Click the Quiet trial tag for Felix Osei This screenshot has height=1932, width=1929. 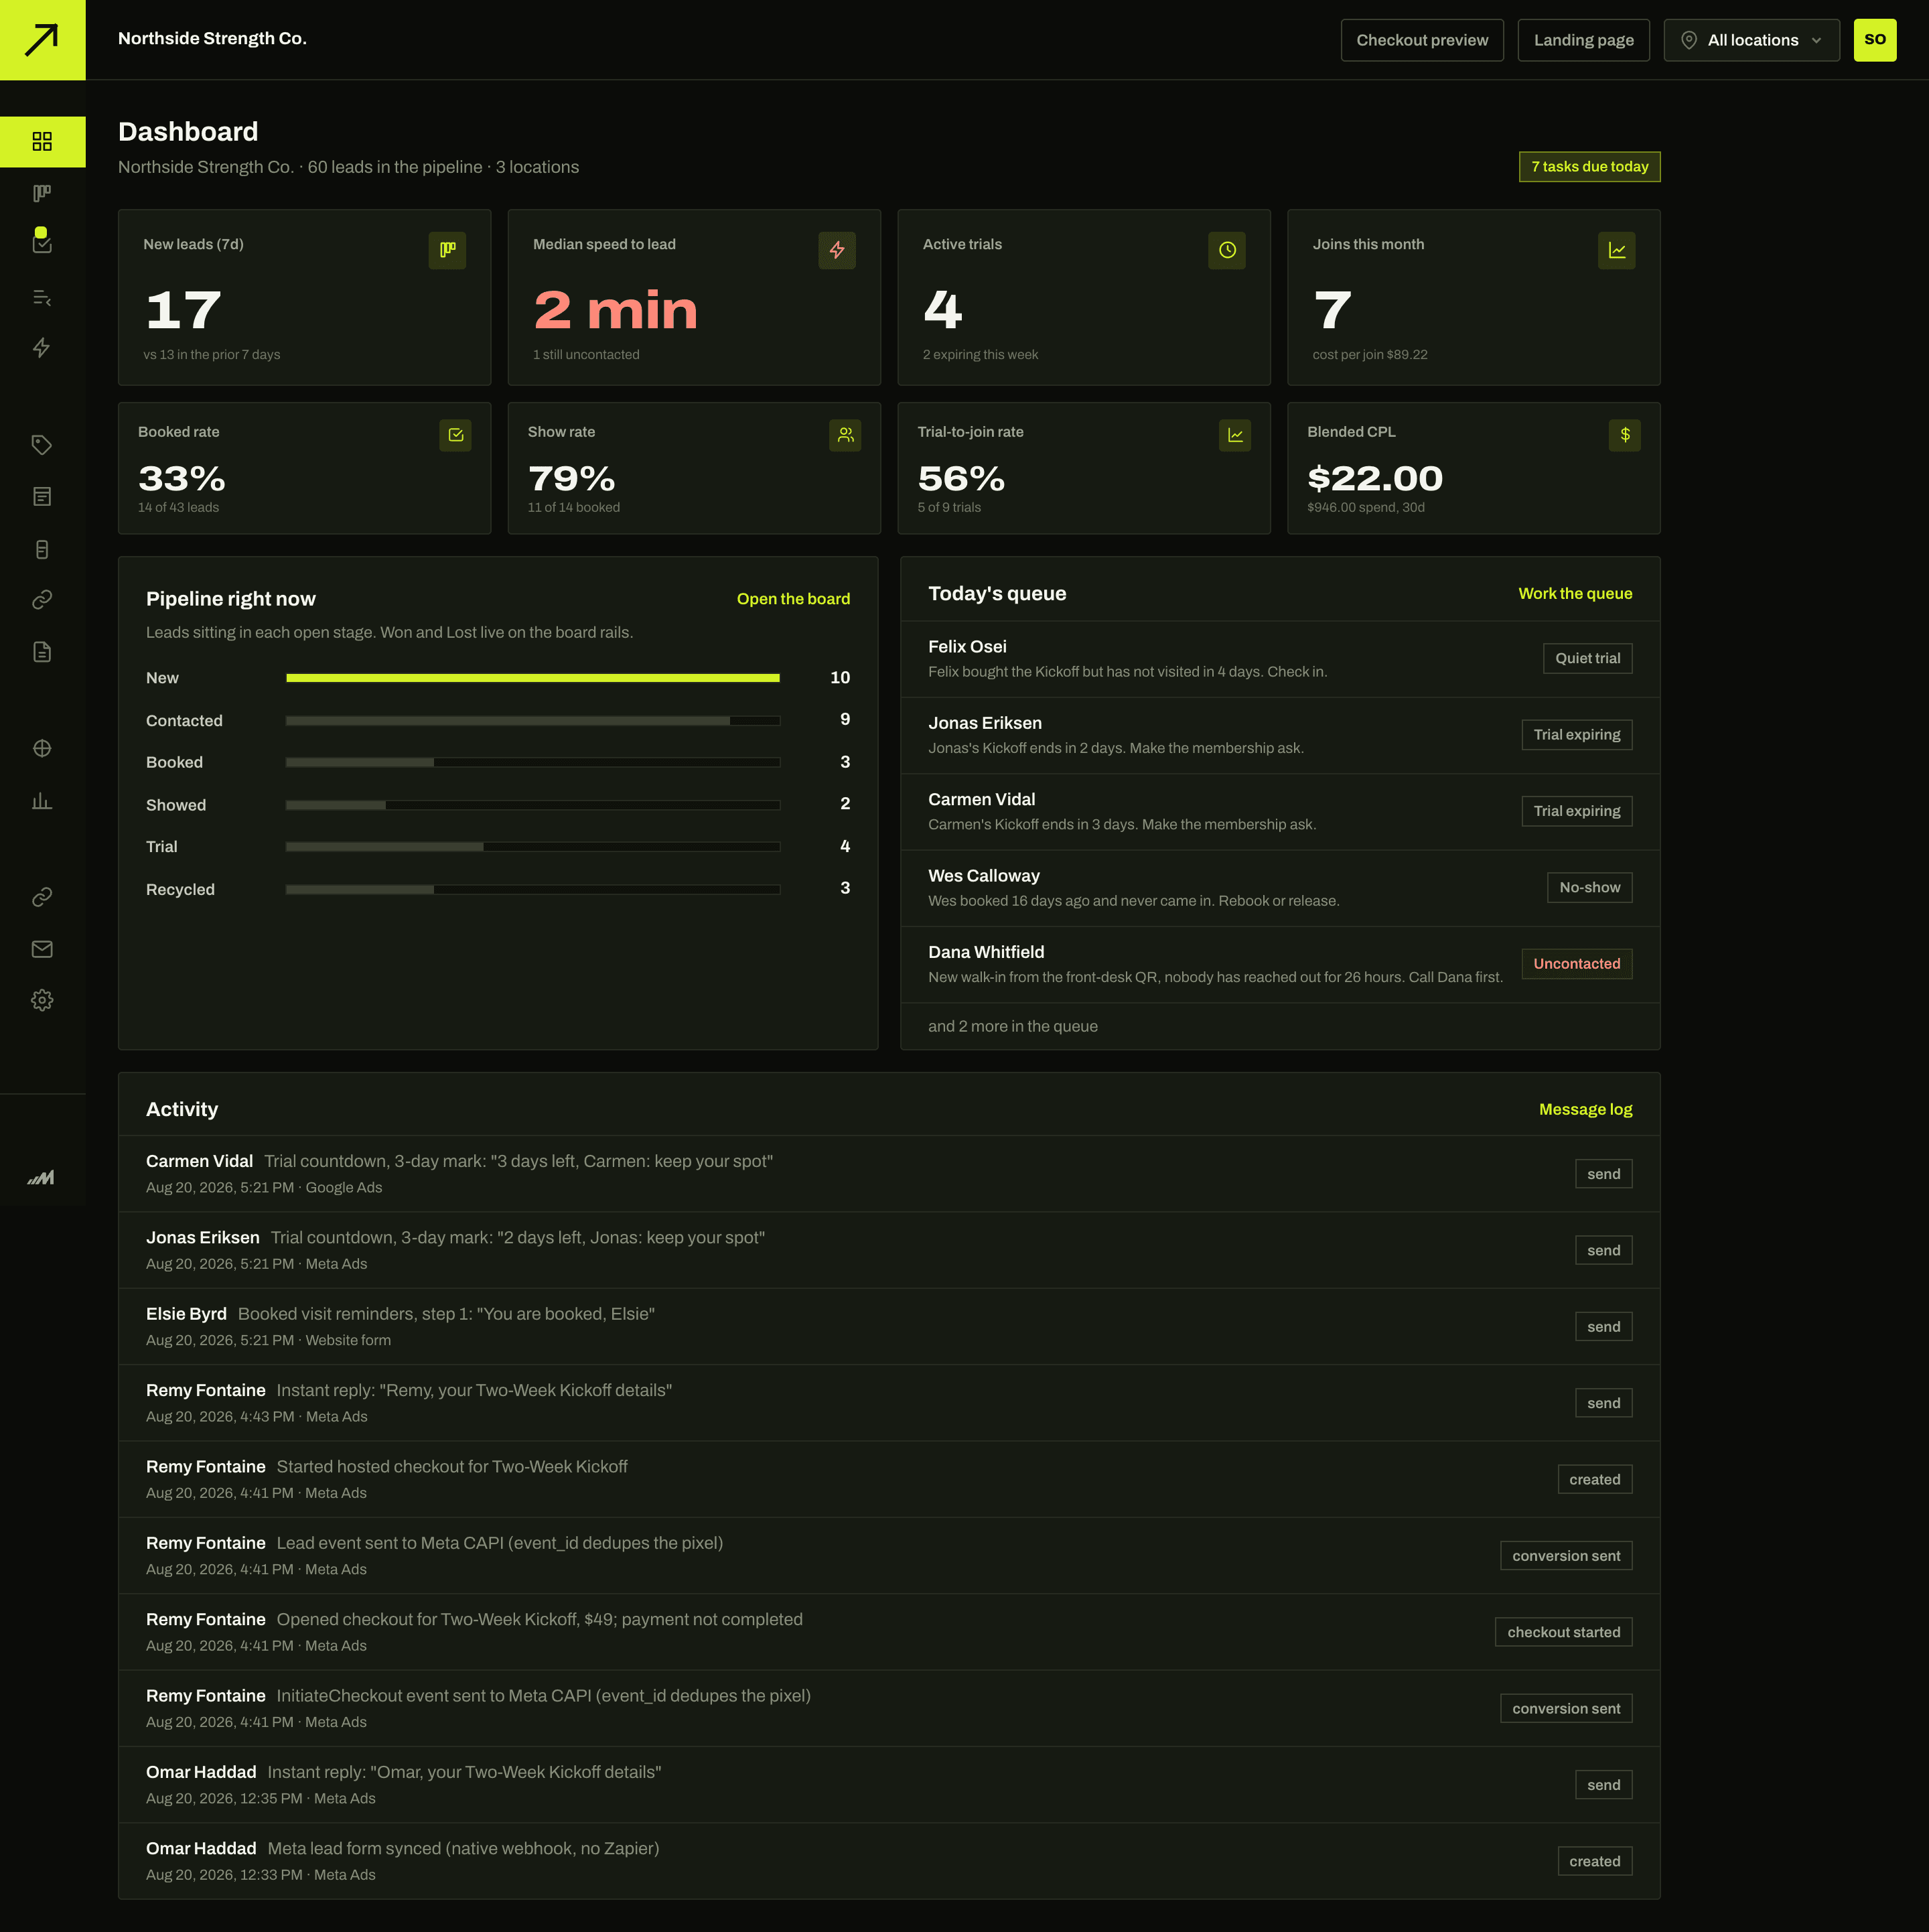(1587, 659)
